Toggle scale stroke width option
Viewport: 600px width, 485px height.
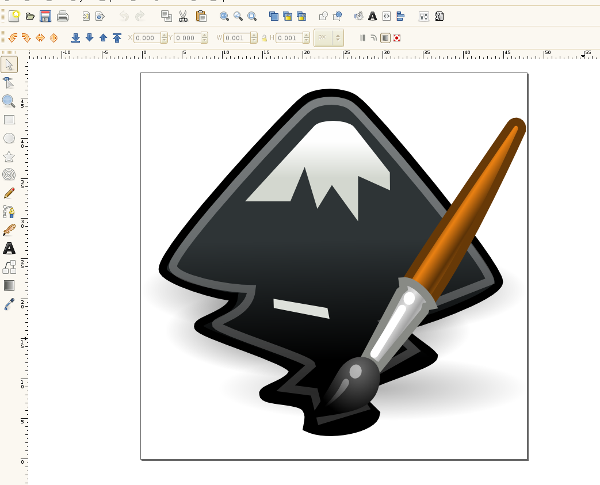363,37
